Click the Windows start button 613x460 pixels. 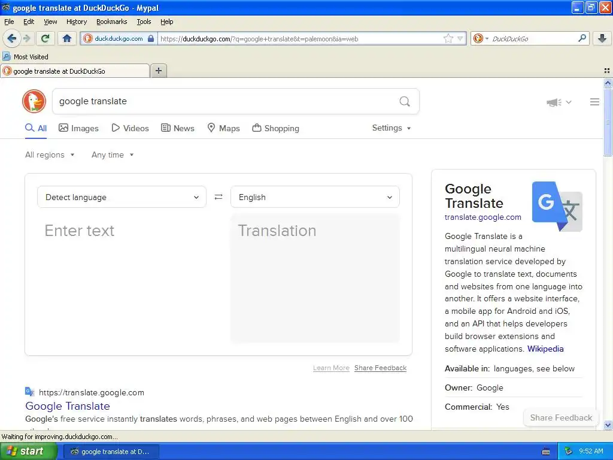(28, 452)
